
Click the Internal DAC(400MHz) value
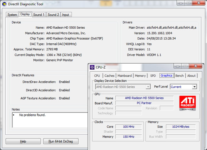(x=61, y=44)
